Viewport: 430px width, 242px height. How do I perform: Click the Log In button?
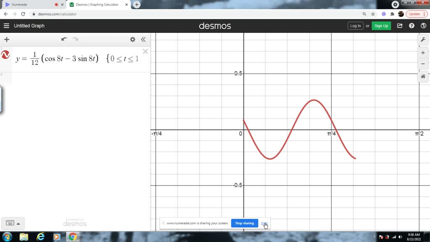[x=355, y=26]
